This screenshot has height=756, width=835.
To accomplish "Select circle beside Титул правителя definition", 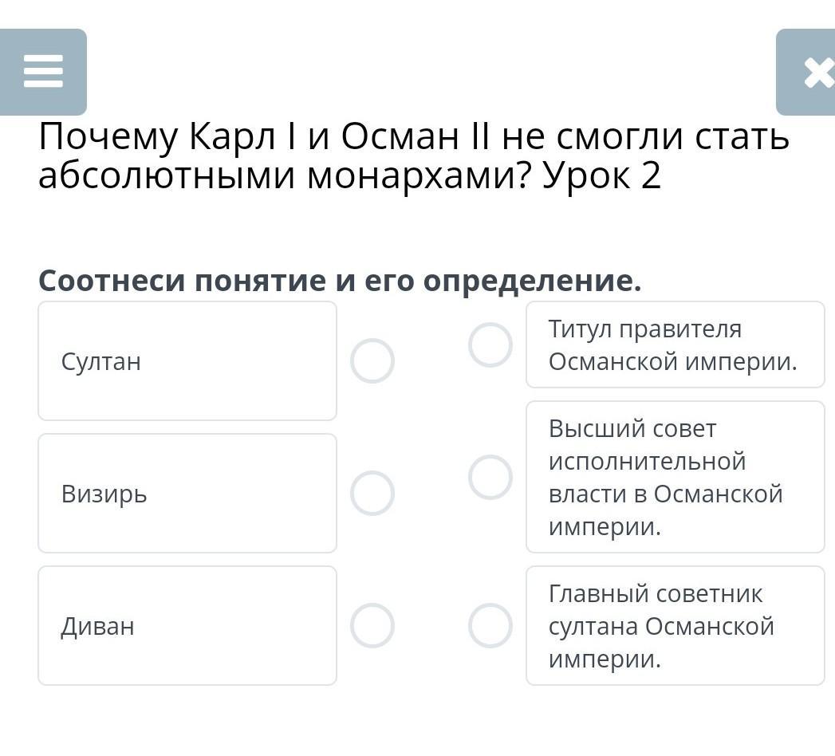I will 490,345.
